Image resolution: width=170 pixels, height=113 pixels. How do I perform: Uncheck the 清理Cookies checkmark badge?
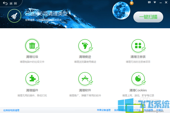(144, 83)
